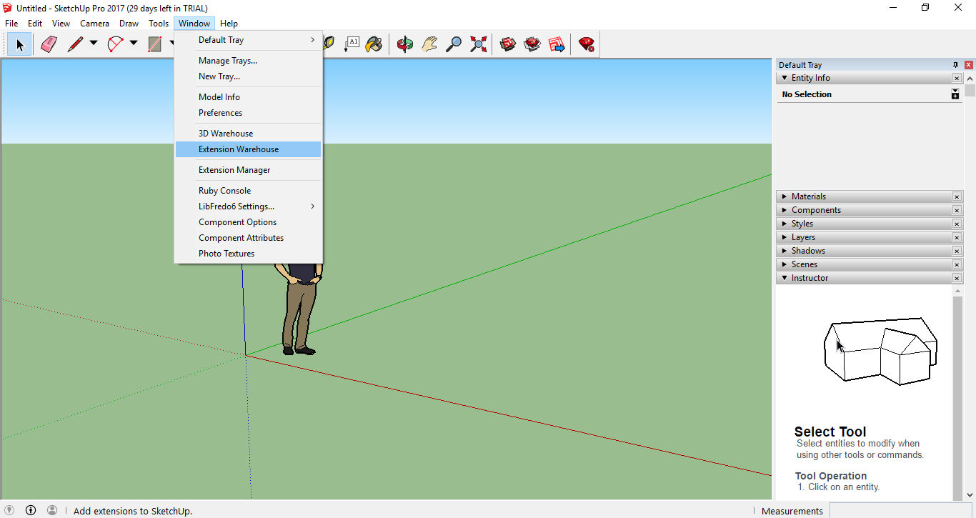Screen dimensions: 976x518
Task: Select the Tape Measure tool
Action: click(329, 44)
